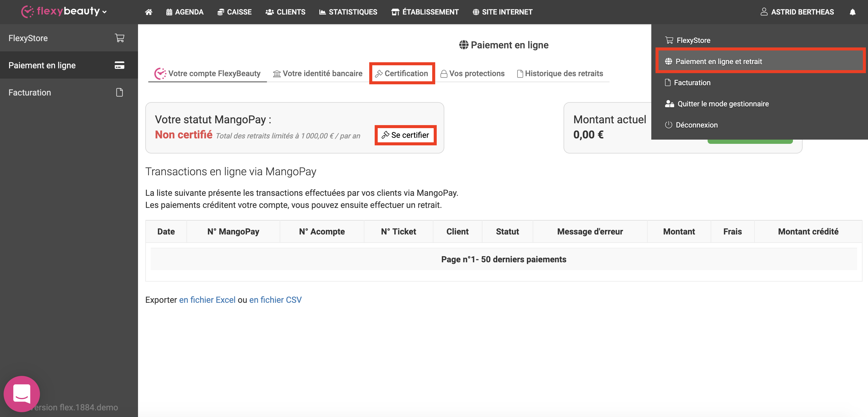Screen dimensions: 868x417
Task: Click the Date column header
Action: 166,231
